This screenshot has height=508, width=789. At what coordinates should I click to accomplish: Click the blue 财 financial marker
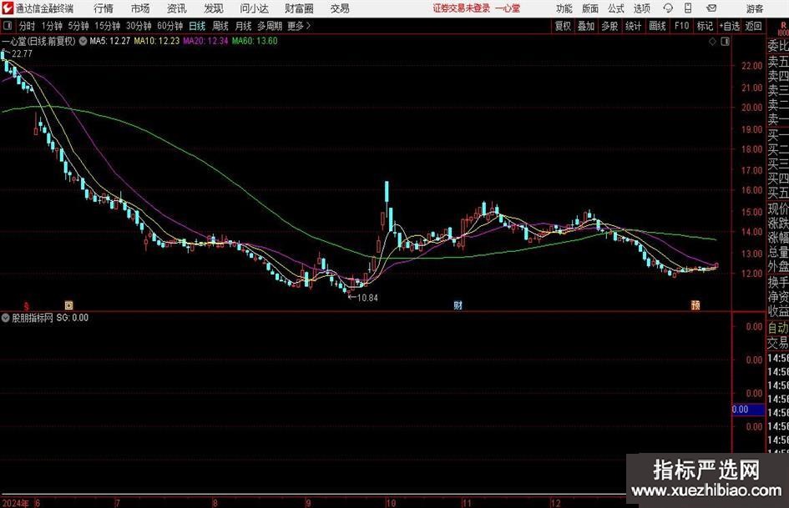coord(458,305)
